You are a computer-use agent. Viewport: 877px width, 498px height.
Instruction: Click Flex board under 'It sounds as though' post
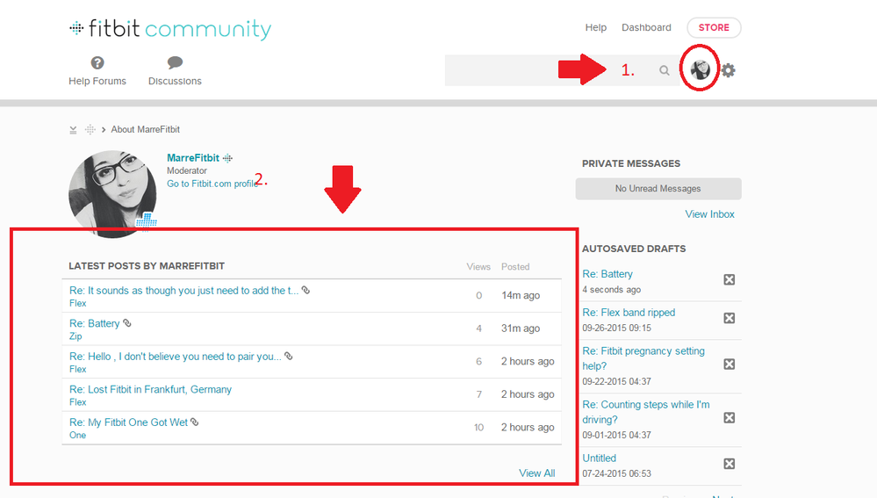[78, 303]
